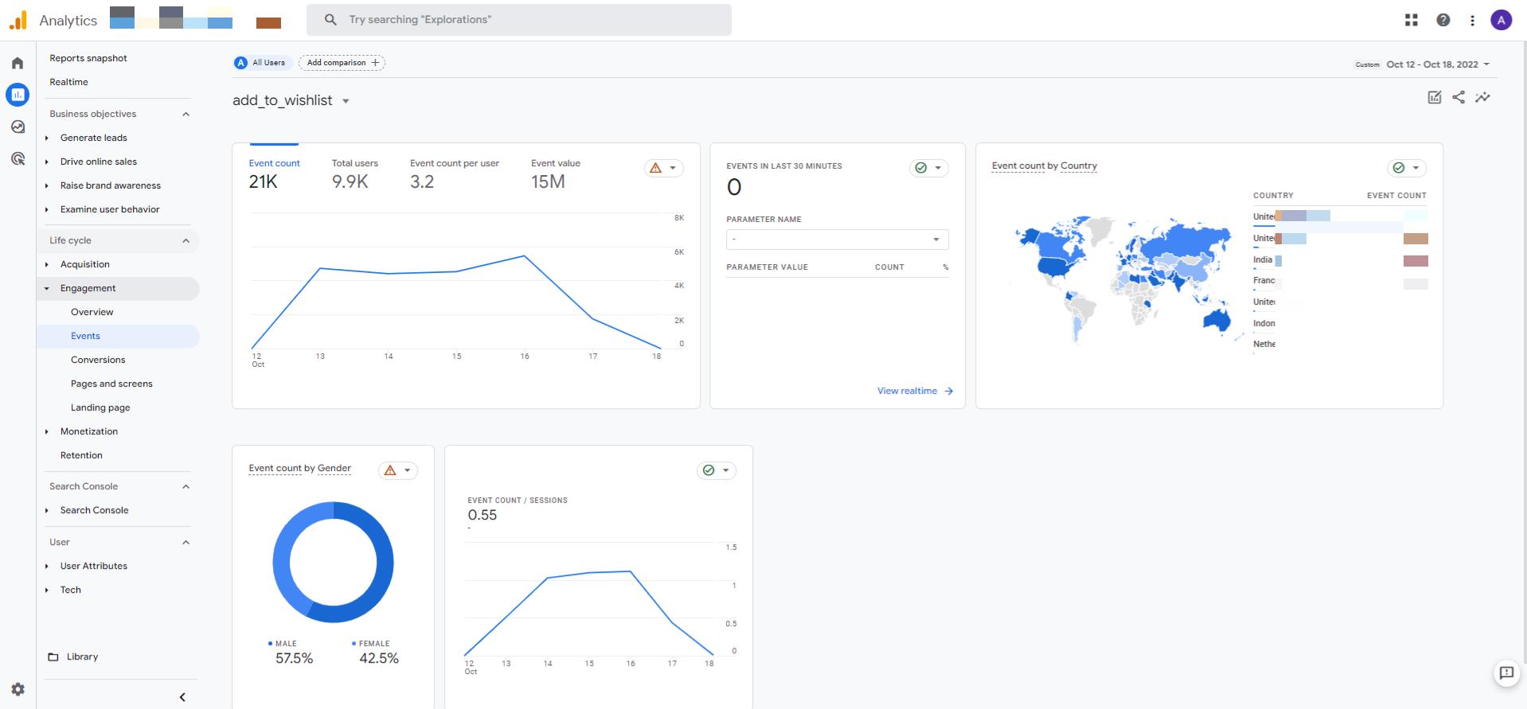Open the Library link
The image size is (1527, 709).
tap(82, 656)
